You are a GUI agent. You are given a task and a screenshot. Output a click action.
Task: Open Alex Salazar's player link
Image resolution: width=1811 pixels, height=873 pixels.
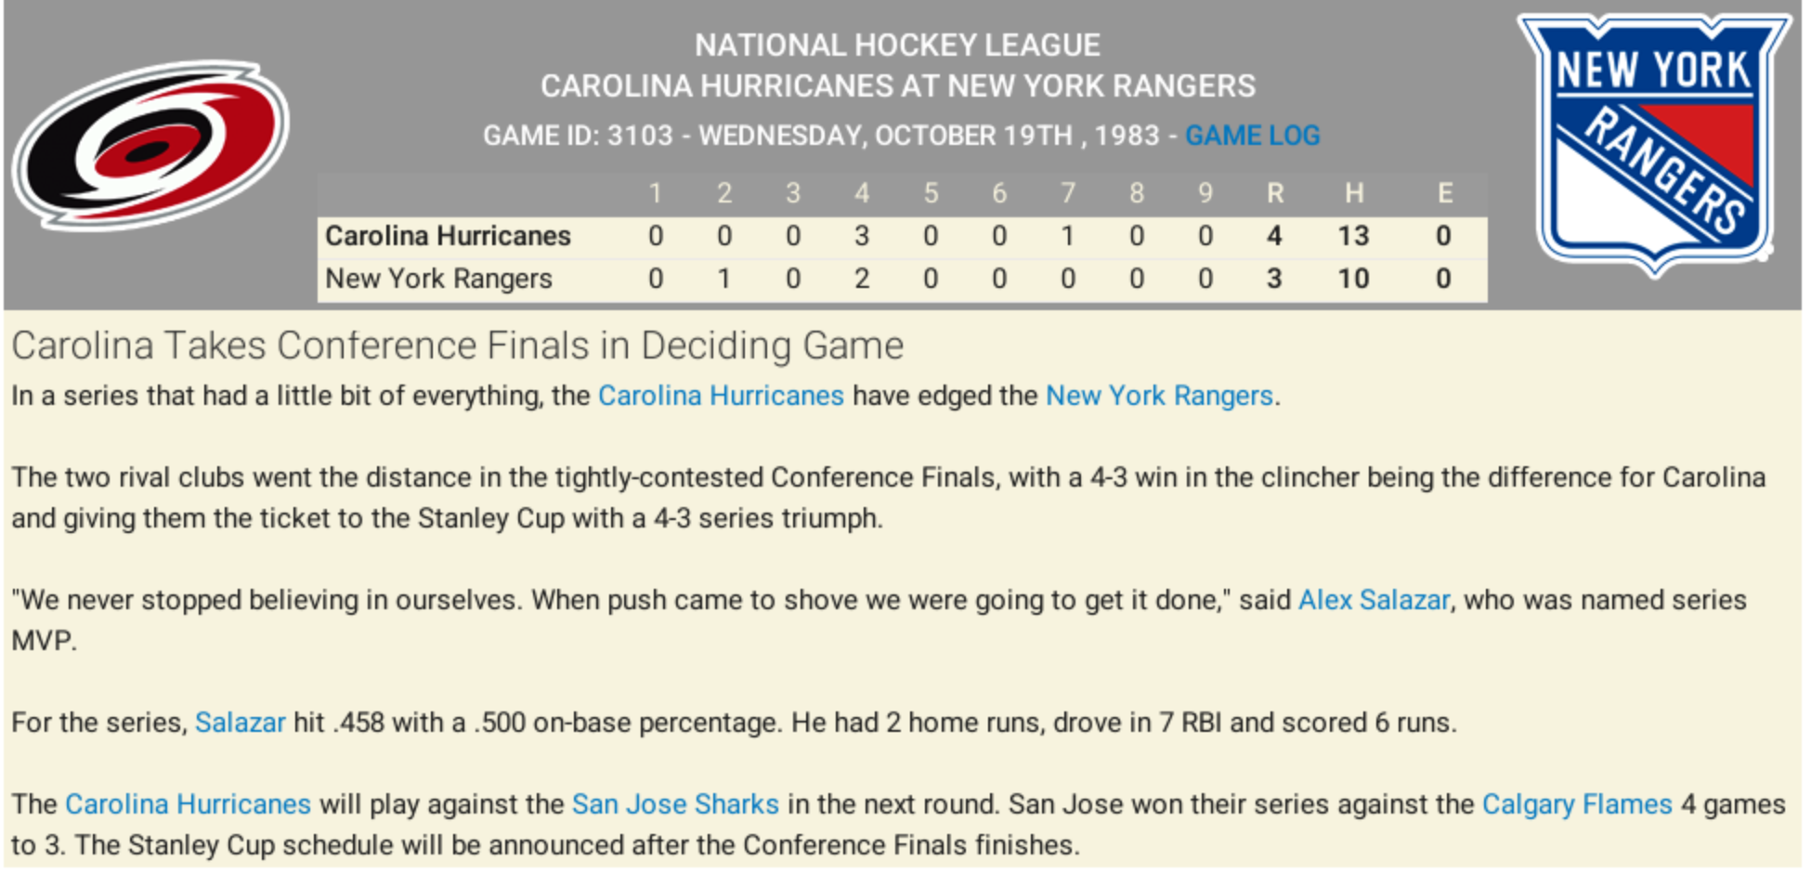[1374, 600]
